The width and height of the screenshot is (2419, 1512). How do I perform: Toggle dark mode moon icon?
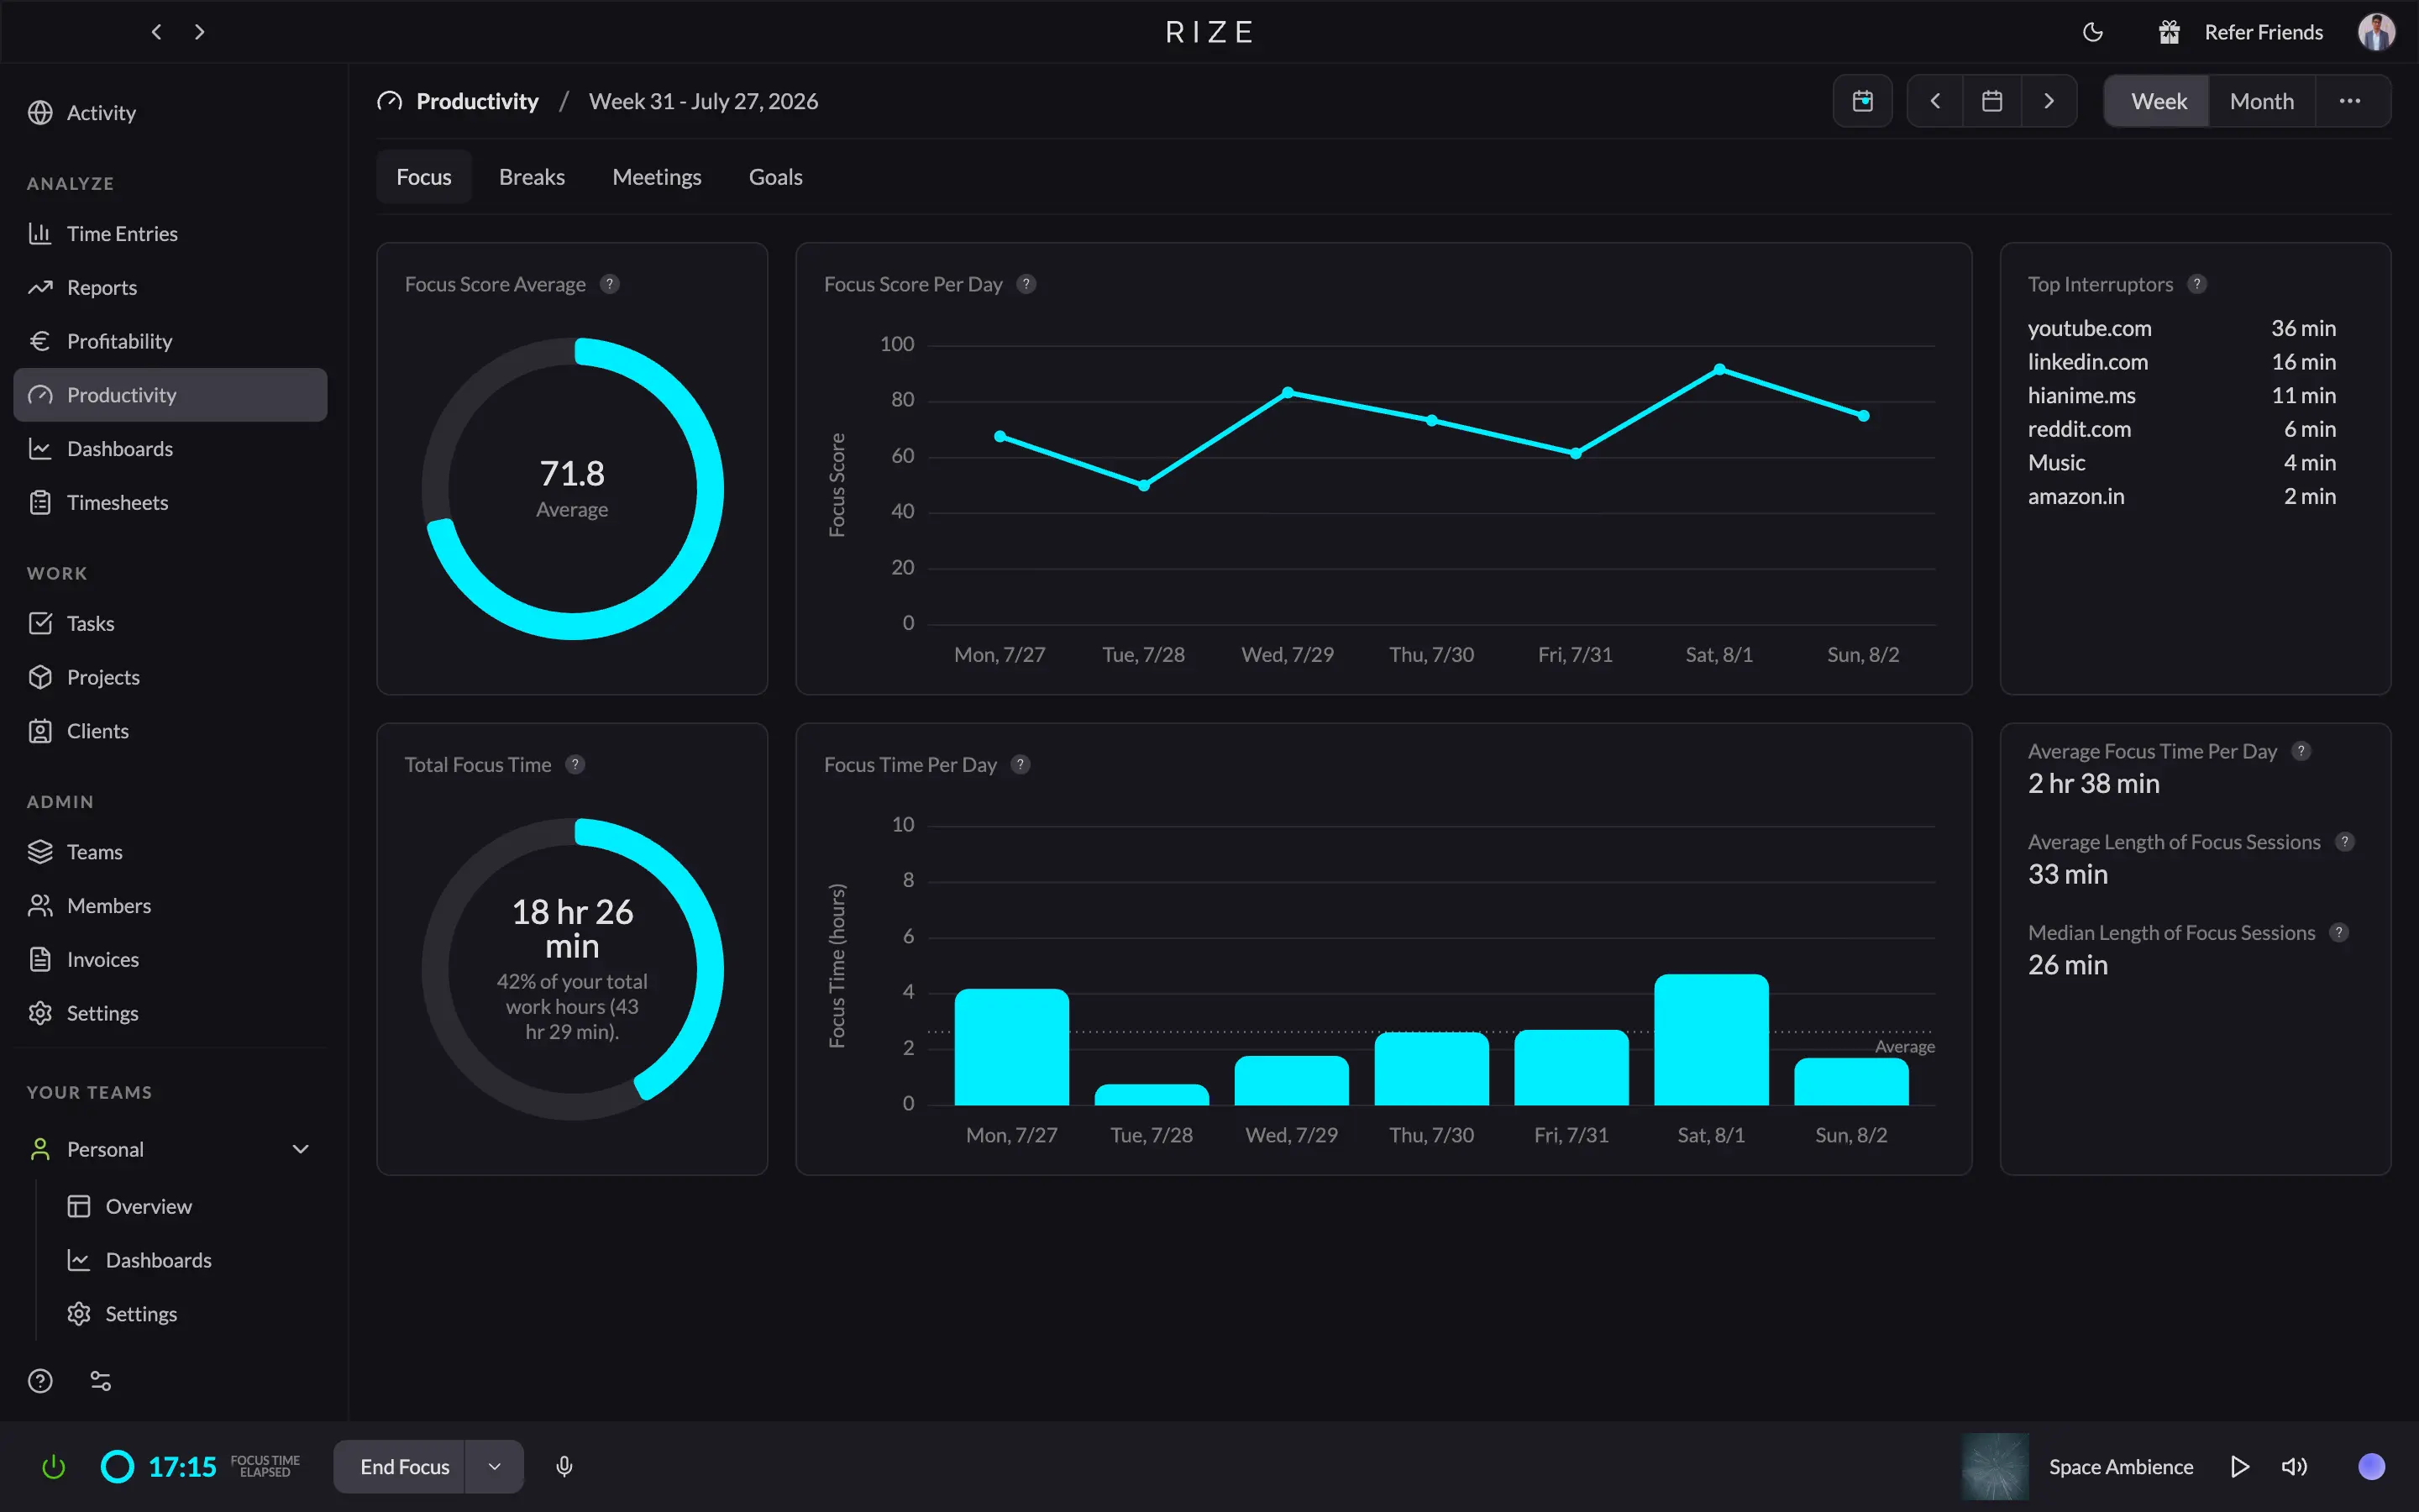pos(2092,32)
